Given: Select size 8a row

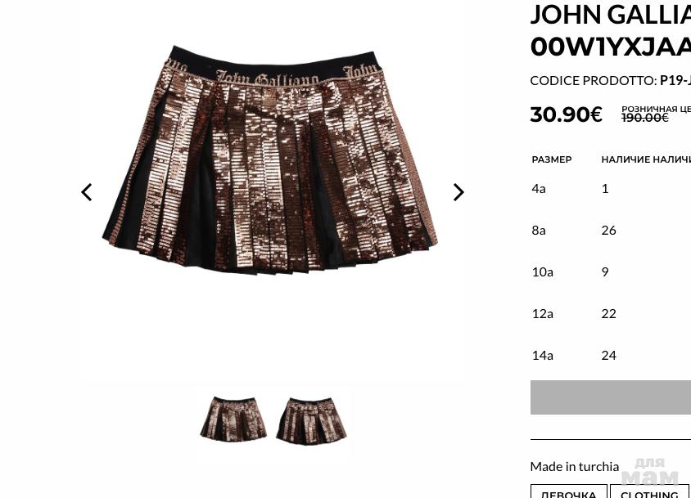Looking at the screenshot, I should (610, 231).
